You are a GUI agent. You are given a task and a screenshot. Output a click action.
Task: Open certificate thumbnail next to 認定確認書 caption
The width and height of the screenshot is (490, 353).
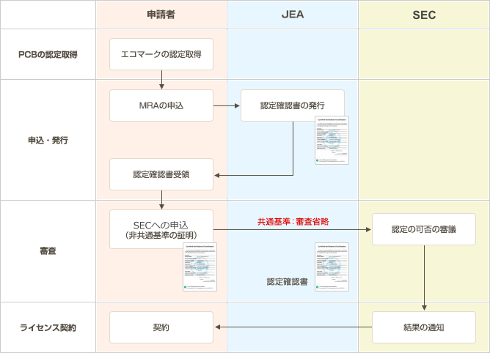pos(332,267)
